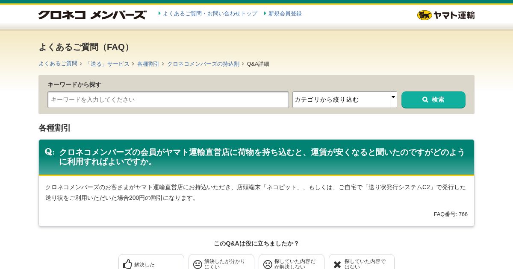This screenshot has height=269, width=513.
Task: Click the neutral face icon 解決したが分かりにくい
Action: tap(198, 264)
